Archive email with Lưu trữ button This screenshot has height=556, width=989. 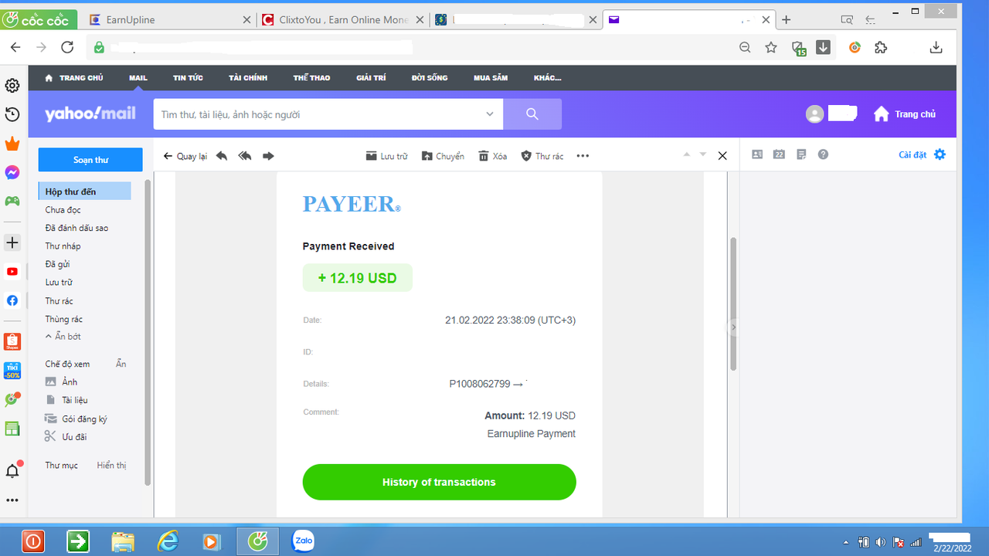pyautogui.click(x=386, y=156)
